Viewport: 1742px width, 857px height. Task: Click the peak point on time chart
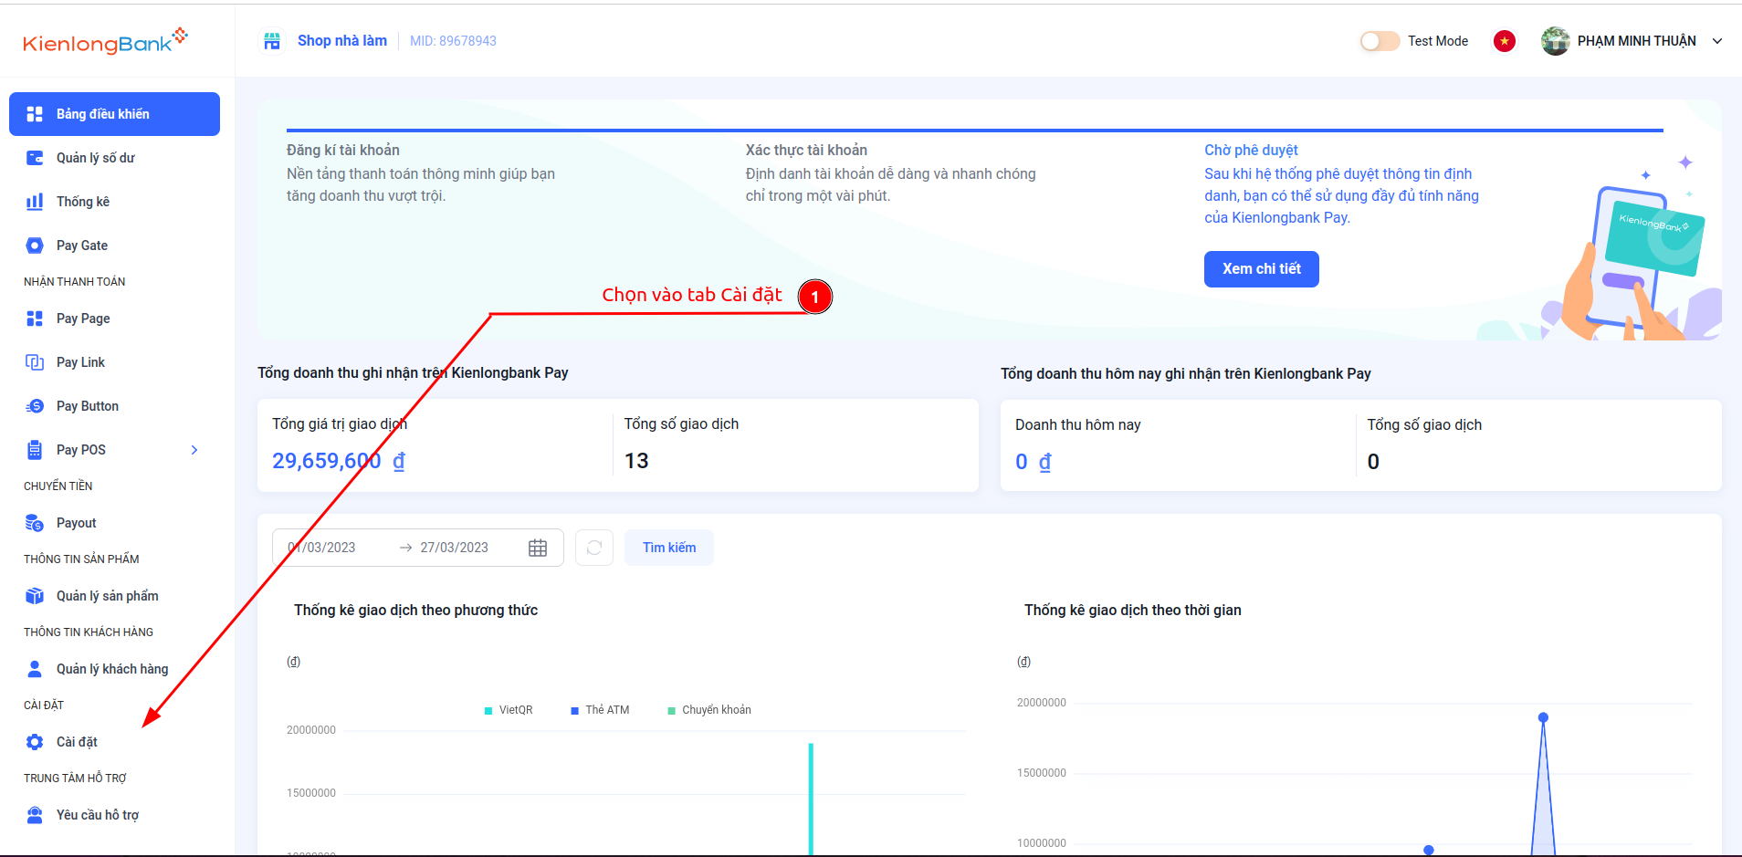pos(1543,717)
